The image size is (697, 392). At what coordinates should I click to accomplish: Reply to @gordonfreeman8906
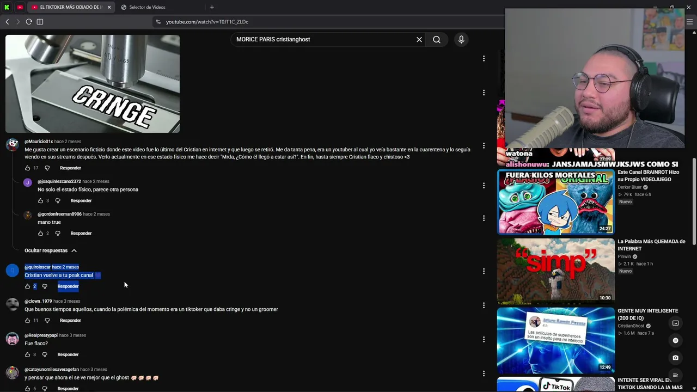81,234
